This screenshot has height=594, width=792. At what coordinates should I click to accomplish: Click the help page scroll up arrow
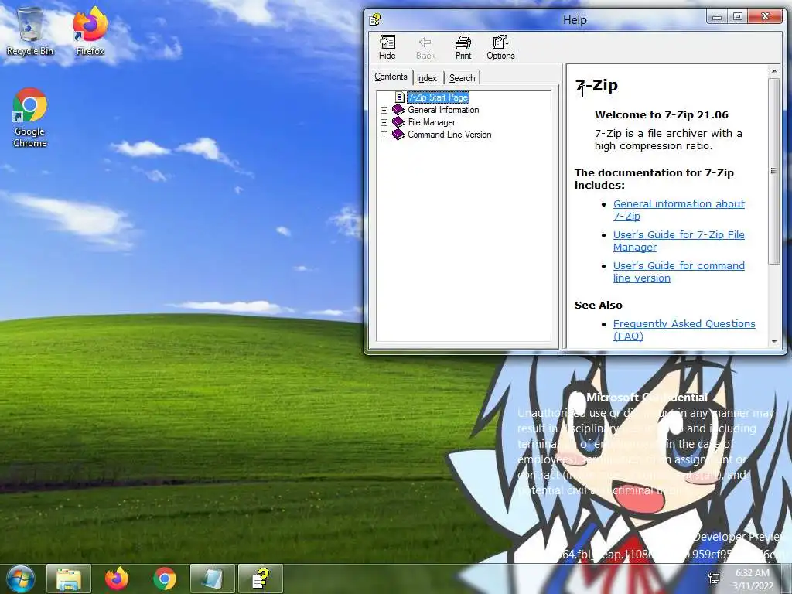[x=773, y=71]
